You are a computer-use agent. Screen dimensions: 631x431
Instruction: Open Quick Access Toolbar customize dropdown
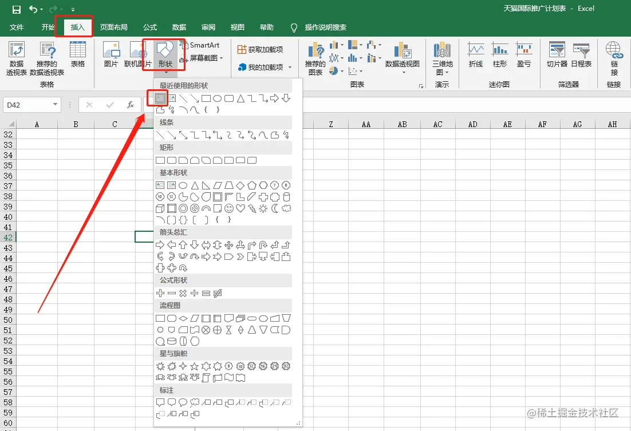(x=73, y=9)
